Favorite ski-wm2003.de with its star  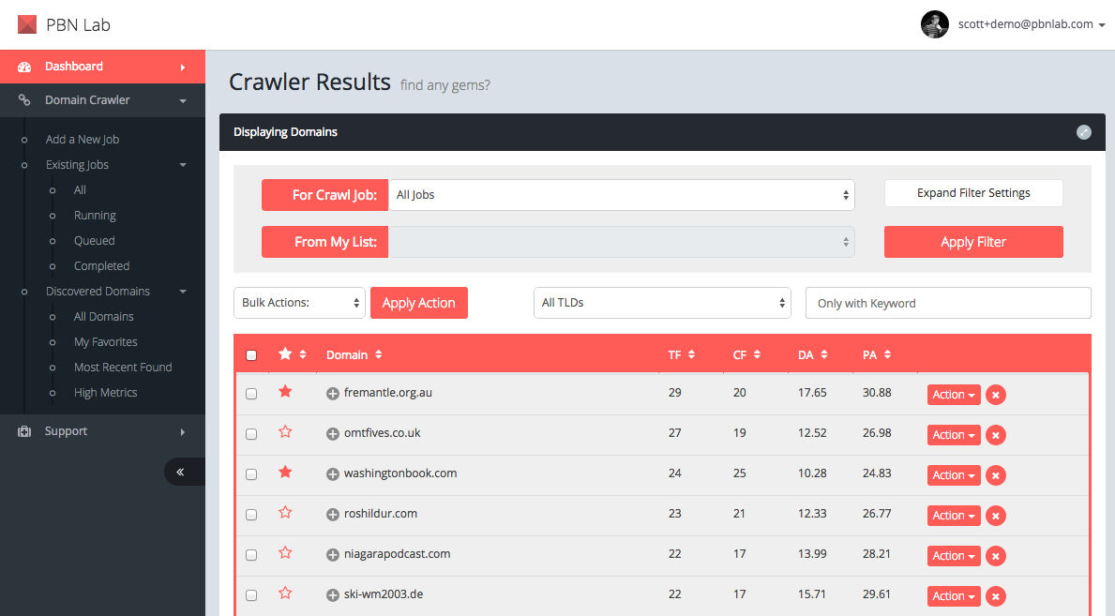tap(285, 593)
